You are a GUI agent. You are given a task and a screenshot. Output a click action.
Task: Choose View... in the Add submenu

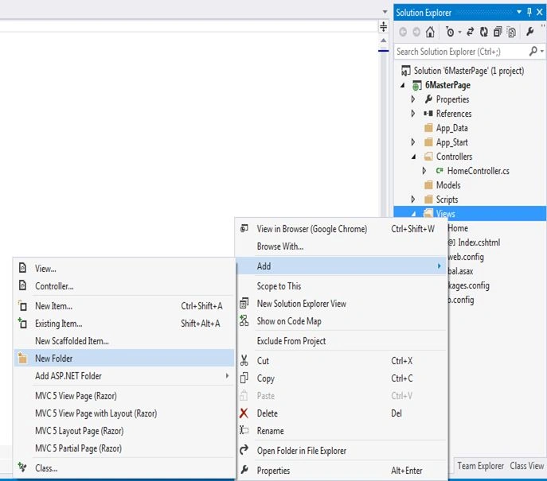(124, 269)
